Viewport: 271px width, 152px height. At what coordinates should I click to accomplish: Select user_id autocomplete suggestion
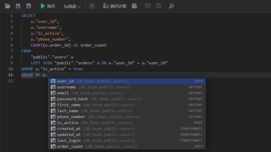(127, 81)
